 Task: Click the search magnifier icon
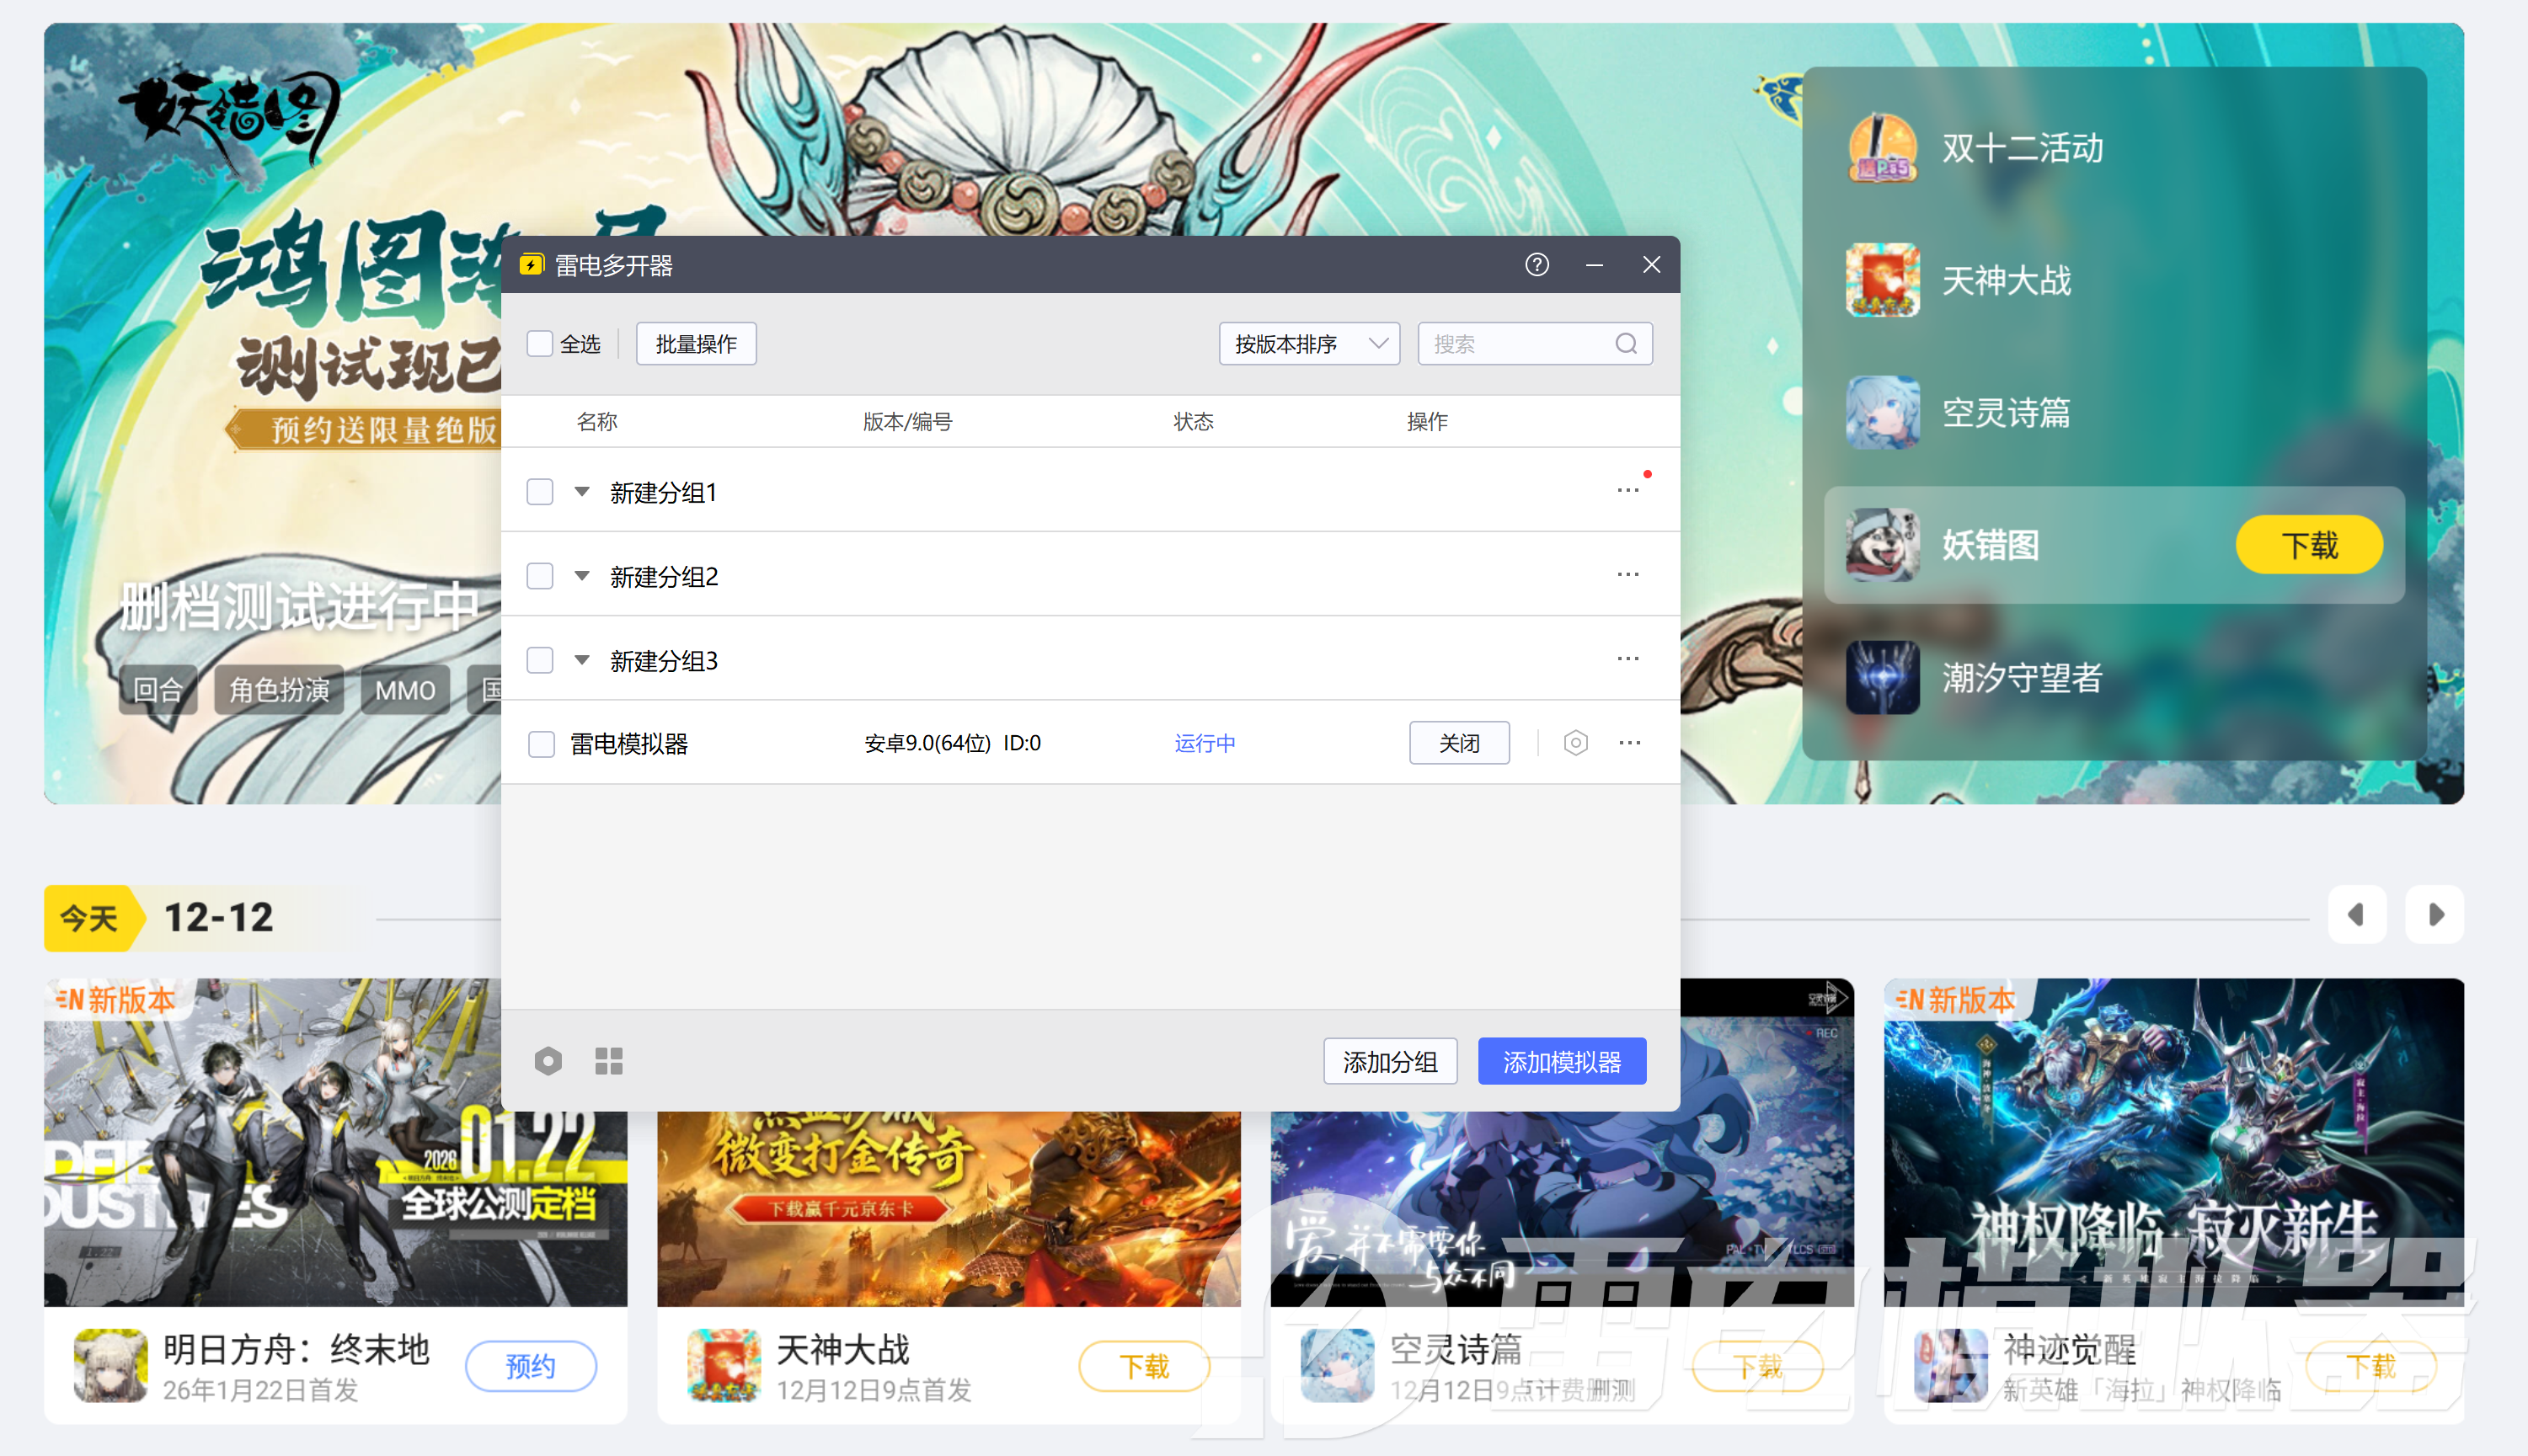pyautogui.click(x=1626, y=344)
